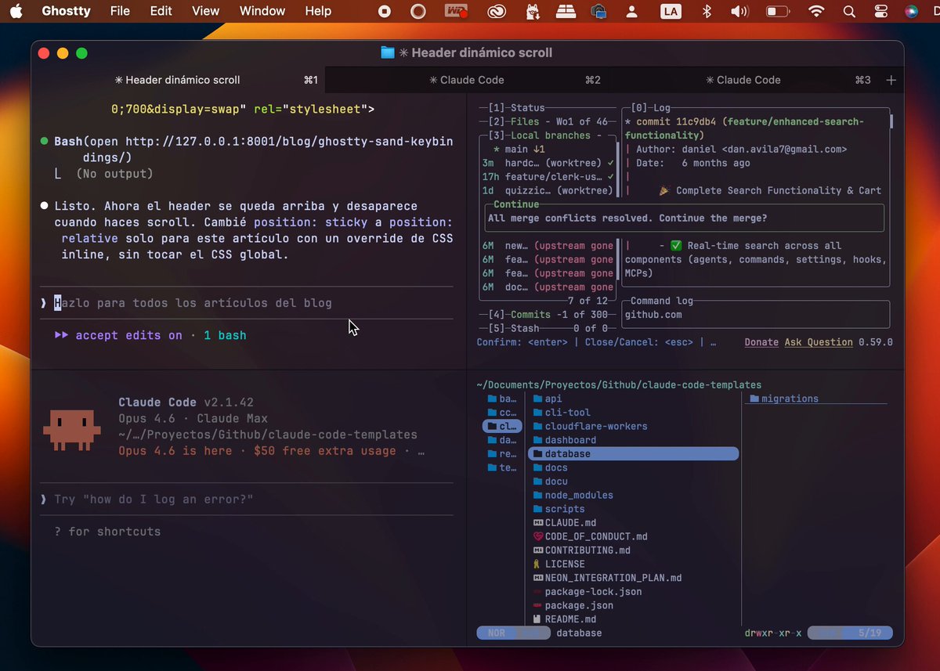This screenshot has height=671, width=940.
Task: Open Spotlight search
Action: [x=849, y=11]
